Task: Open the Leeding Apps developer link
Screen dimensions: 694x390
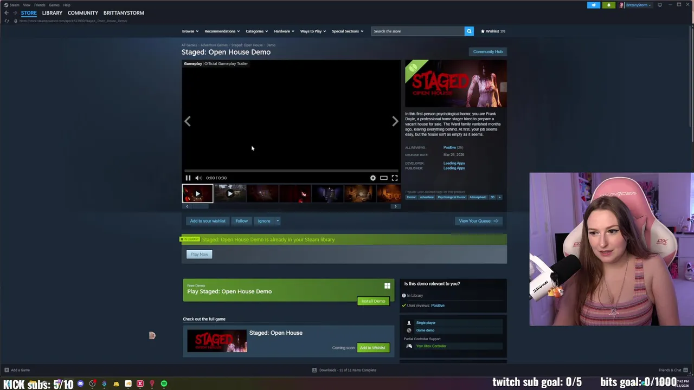Action: coord(454,163)
